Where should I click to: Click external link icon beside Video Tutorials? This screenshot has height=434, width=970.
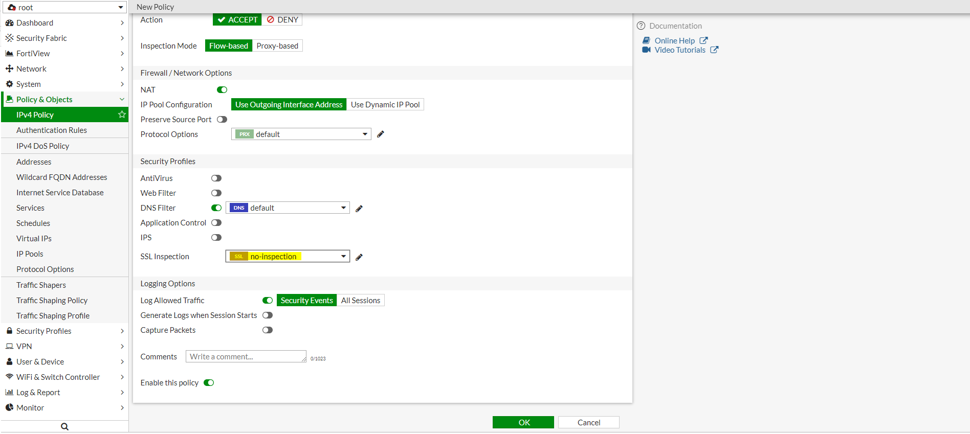tap(714, 50)
